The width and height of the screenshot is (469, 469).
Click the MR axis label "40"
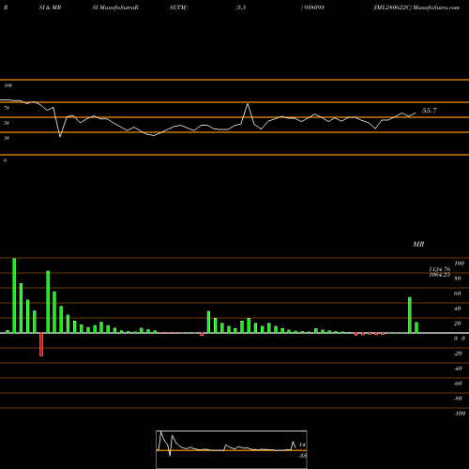(x=458, y=309)
